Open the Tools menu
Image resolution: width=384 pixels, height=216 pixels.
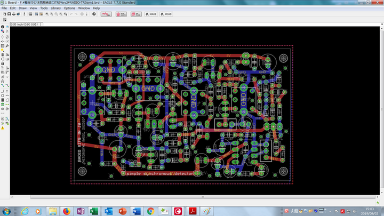[44, 9]
